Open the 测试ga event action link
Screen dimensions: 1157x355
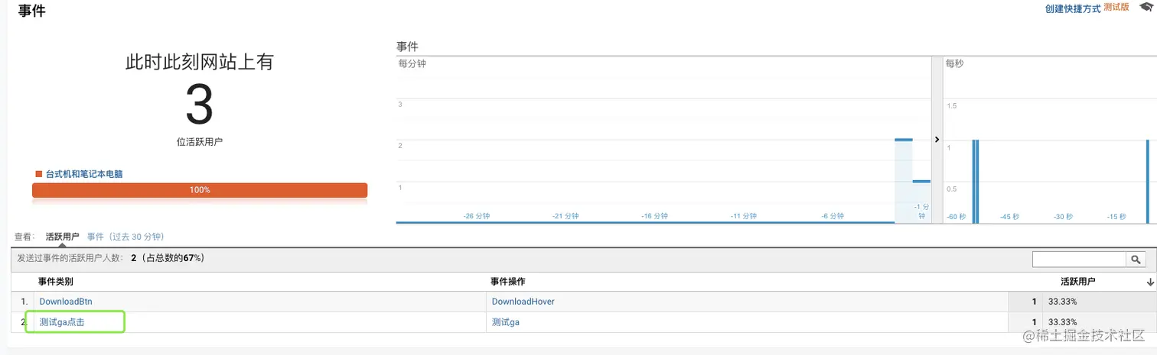(x=506, y=322)
